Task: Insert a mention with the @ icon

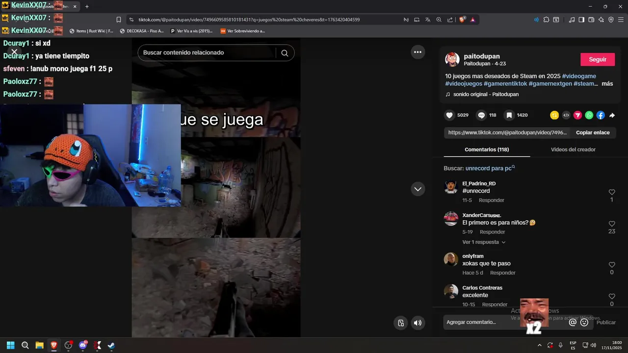Action: tap(573, 322)
